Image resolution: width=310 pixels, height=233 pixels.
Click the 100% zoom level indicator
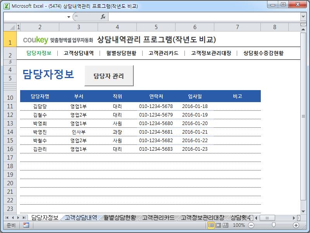coord(239,225)
